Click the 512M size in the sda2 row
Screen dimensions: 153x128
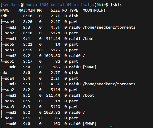coord(55,90)
